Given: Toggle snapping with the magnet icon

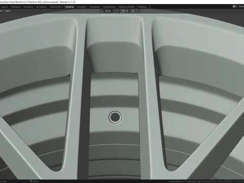Looking at the screenshot, I should click(x=123, y=11).
